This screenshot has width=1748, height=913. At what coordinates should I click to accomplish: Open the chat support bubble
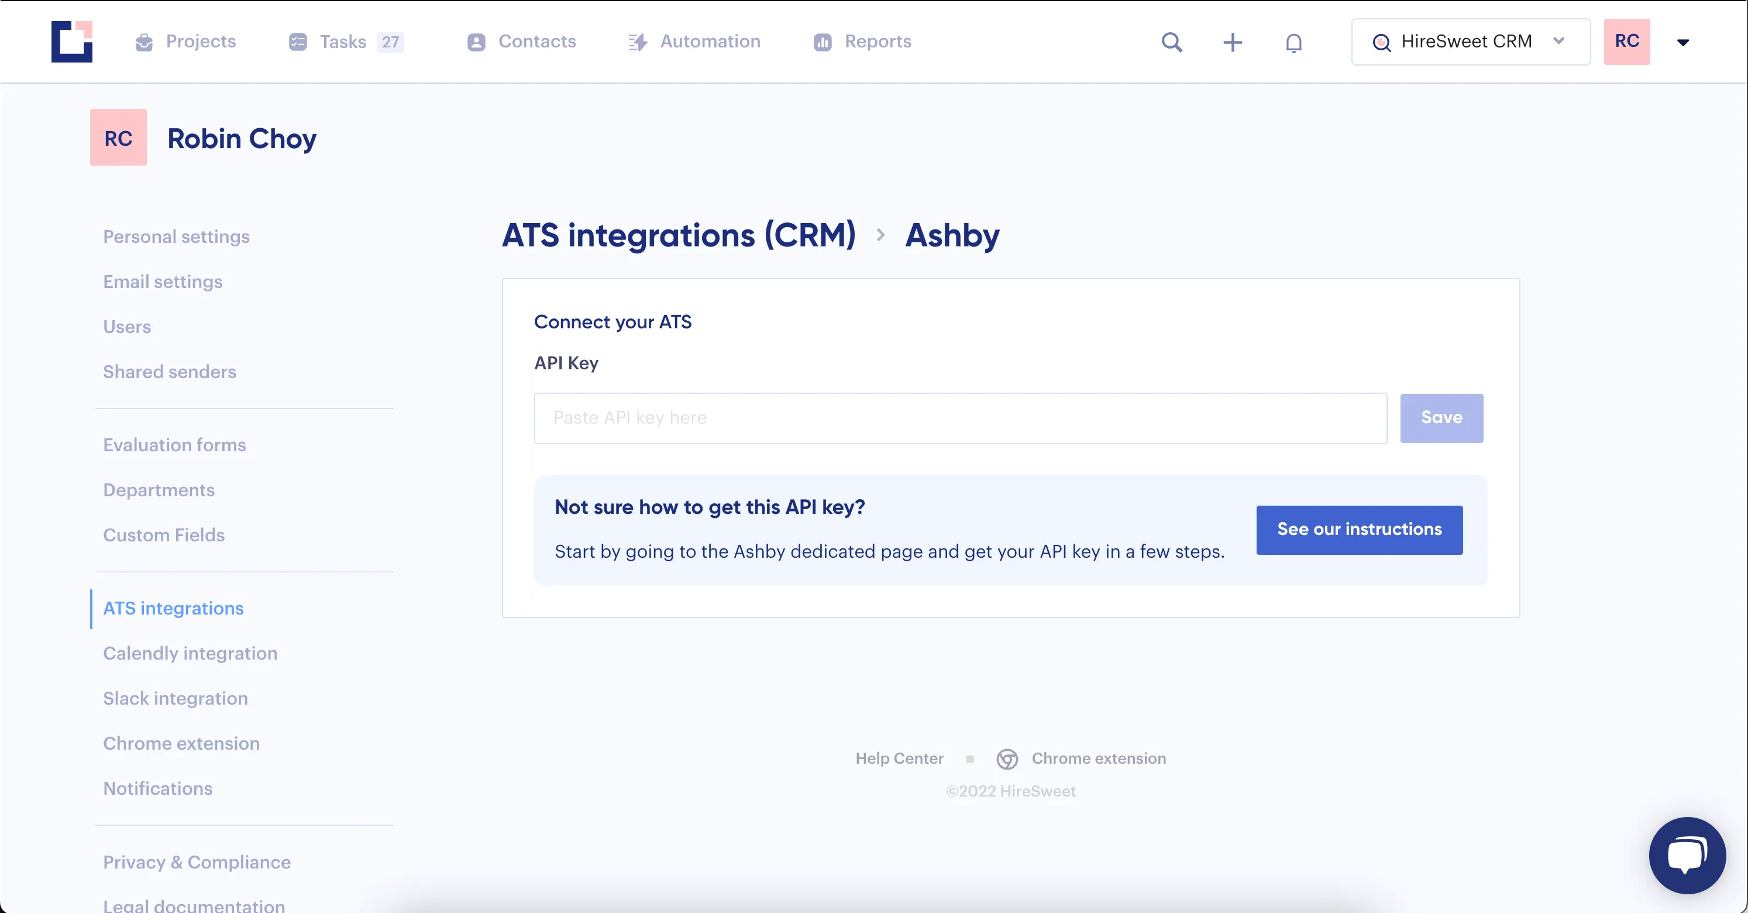coord(1687,854)
